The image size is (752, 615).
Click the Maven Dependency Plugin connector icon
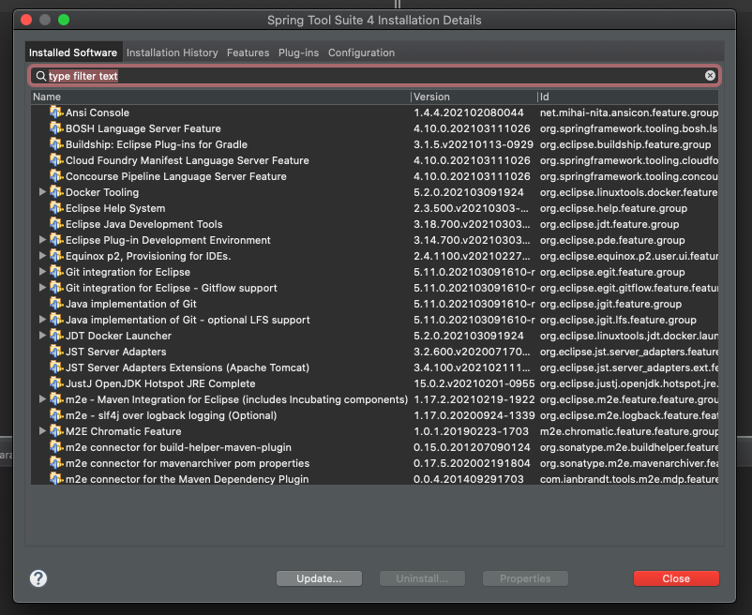(x=56, y=479)
